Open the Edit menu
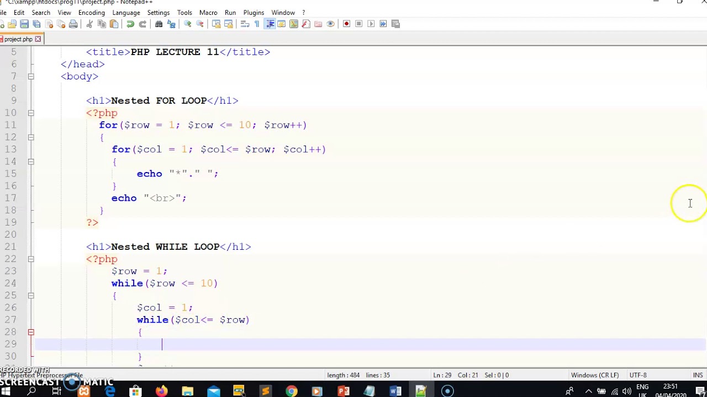The image size is (707, 397). tap(19, 12)
